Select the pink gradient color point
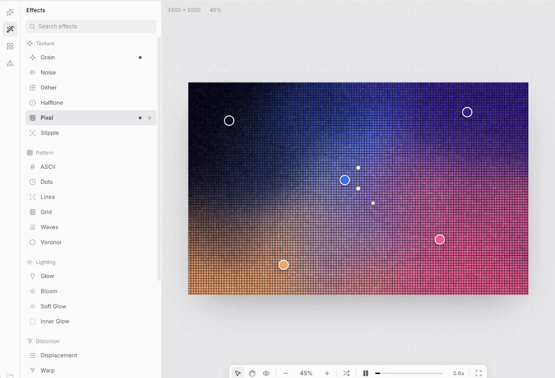This screenshot has height=378, width=555. pyautogui.click(x=440, y=239)
